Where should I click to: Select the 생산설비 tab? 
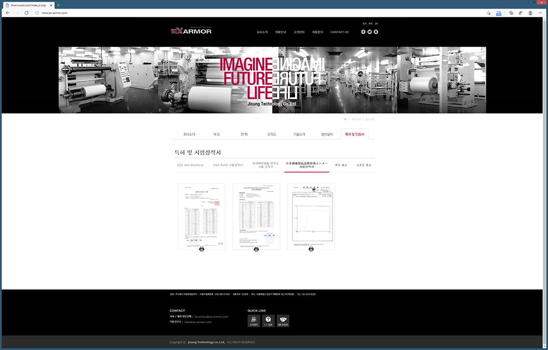pyautogui.click(x=327, y=135)
